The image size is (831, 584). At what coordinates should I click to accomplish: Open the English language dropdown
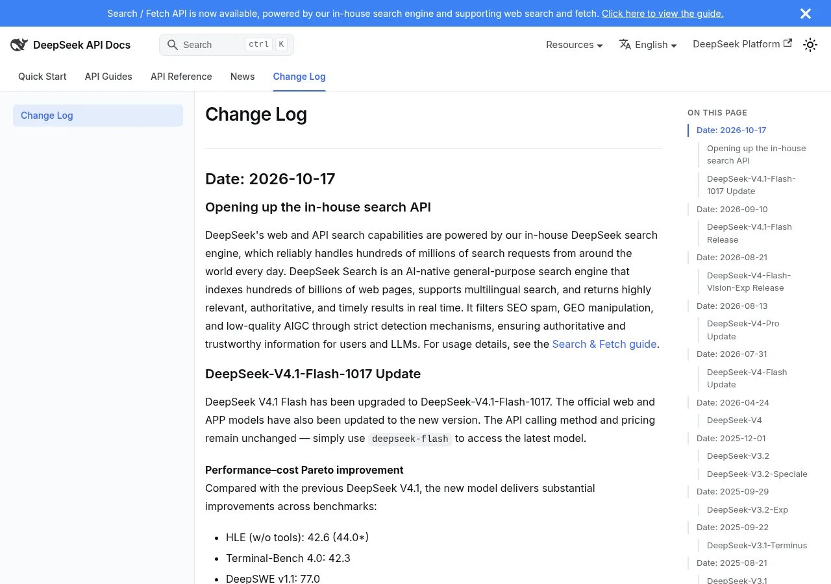648,45
